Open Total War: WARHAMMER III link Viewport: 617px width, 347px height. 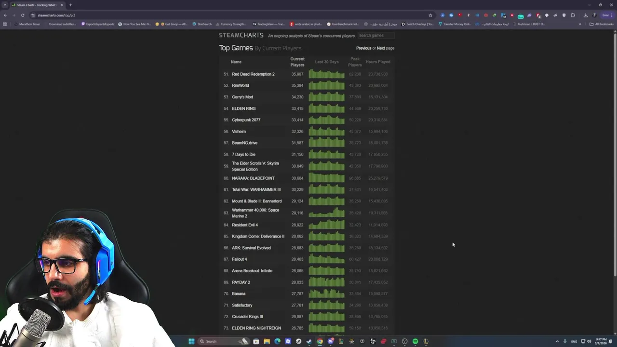point(256,190)
